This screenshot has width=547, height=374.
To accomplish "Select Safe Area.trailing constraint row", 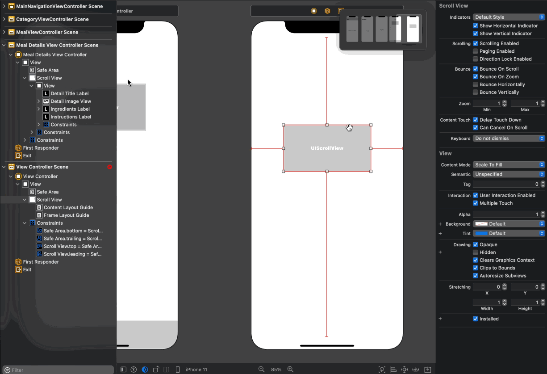I will coord(73,239).
